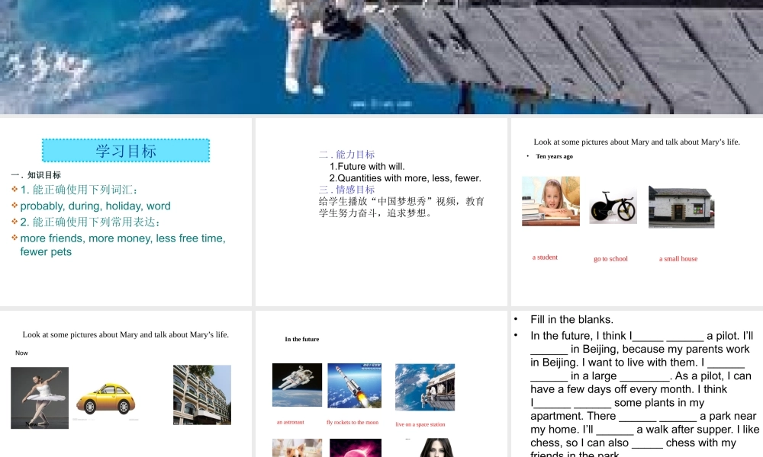Click the yellow car picture
The width and height of the screenshot is (763, 457).
pyautogui.click(x=106, y=399)
